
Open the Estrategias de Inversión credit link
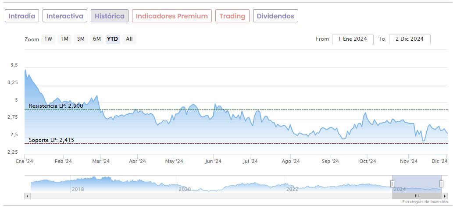click(x=425, y=202)
